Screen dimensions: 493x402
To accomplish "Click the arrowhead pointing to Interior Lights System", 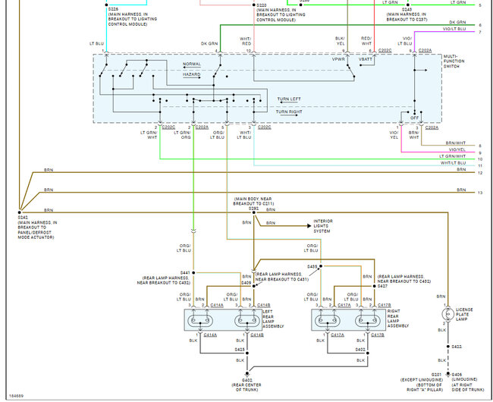I will point(309,226).
